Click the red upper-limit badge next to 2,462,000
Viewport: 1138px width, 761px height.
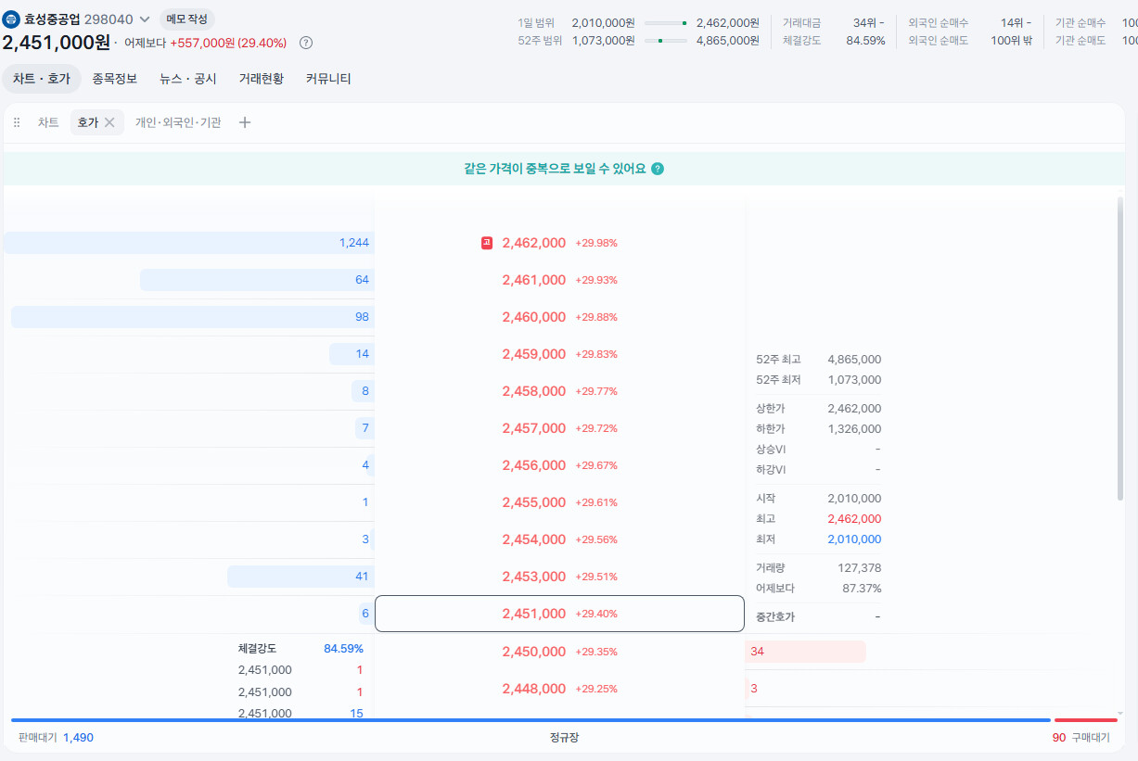pyautogui.click(x=487, y=243)
